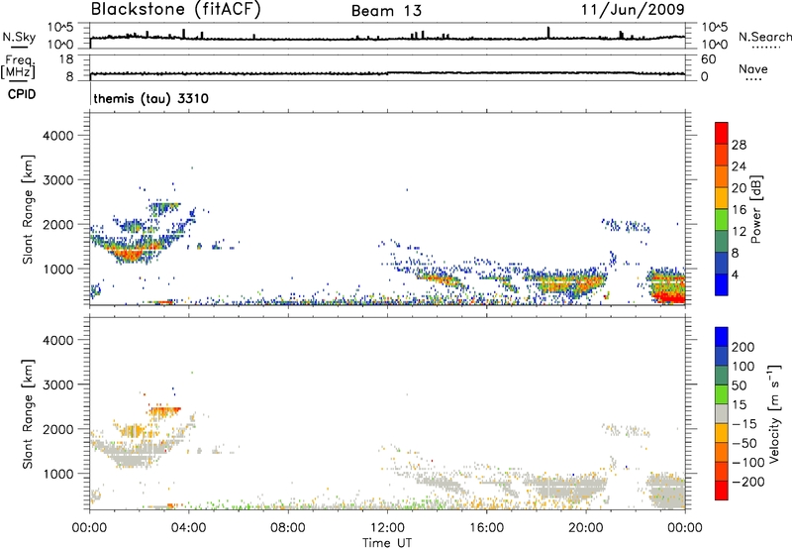The image size is (792, 549).
Task: Click the 'CPID' label
Action: point(22,94)
